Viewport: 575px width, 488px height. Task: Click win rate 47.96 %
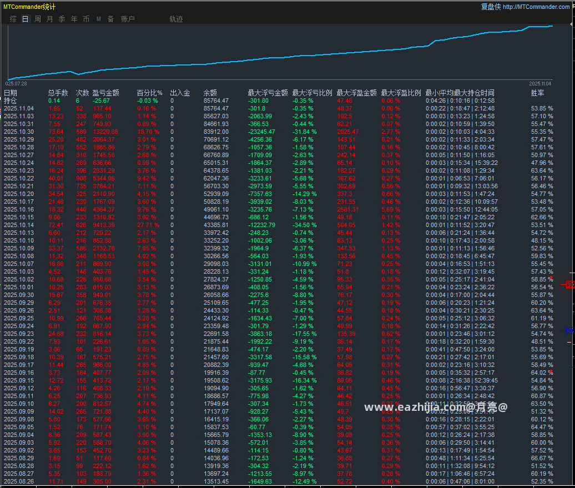(x=542, y=163)
